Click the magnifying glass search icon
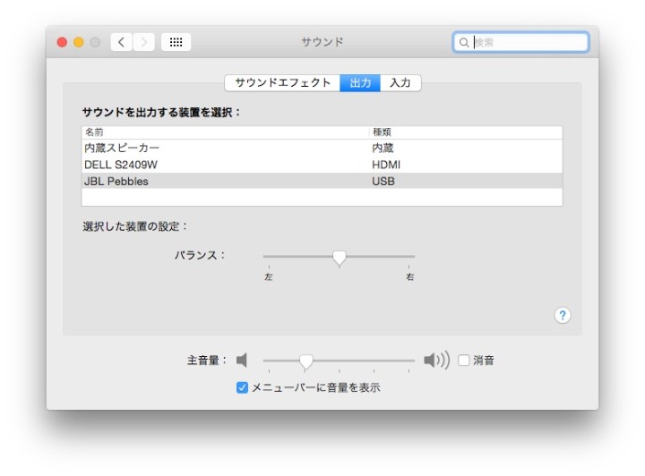This screenshot has width=645, height=476. tap(464, 42)
